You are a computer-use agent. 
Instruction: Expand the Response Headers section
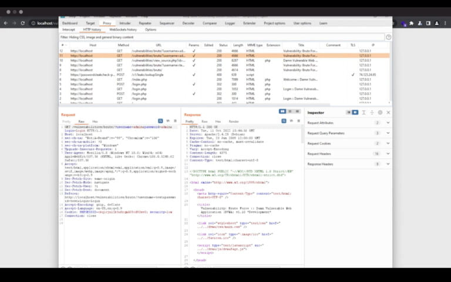[x=388, y=164]
